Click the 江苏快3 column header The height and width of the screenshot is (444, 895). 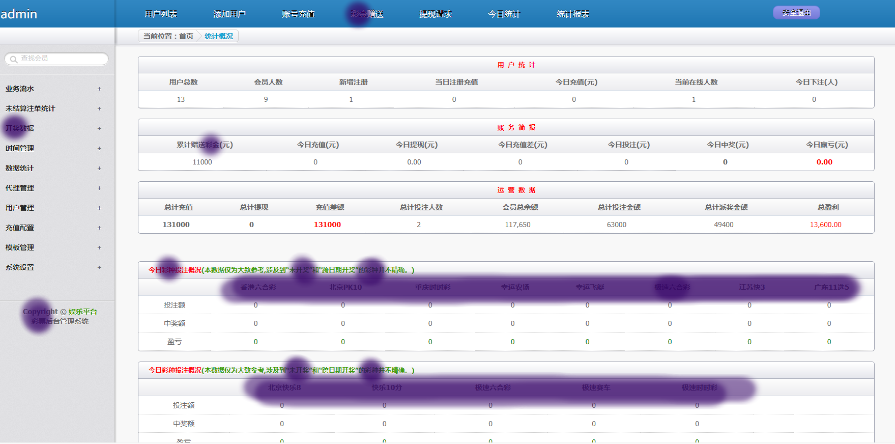coord(752,287)
